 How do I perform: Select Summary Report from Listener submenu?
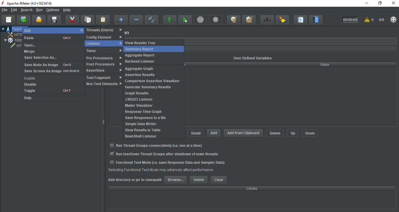point(139,49)
